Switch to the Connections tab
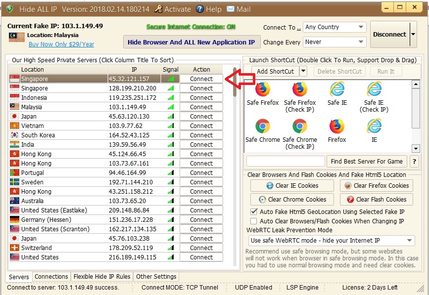 click(x=51, y=276)
